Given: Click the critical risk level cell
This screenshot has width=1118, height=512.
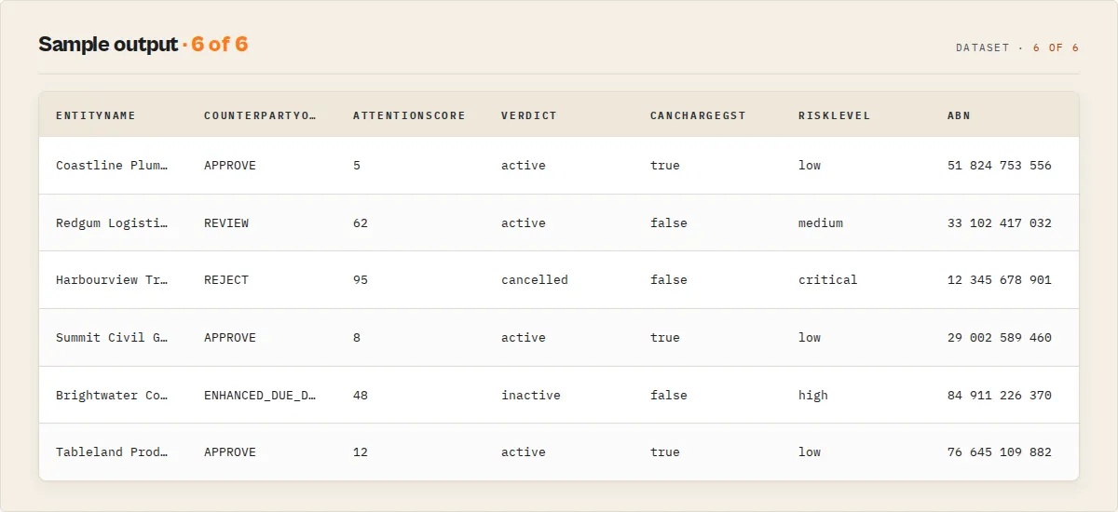Looking at the screenshot, I should [x=828, y=280].
